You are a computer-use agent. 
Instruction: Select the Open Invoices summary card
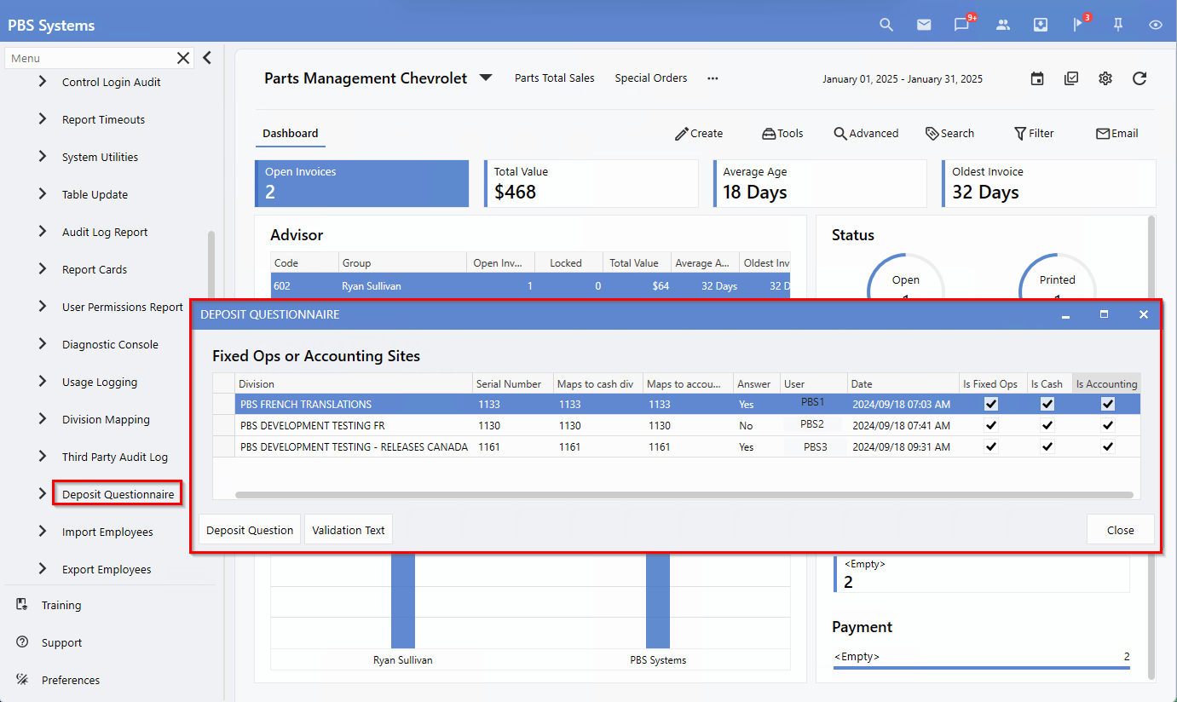(x=362, y=183)
